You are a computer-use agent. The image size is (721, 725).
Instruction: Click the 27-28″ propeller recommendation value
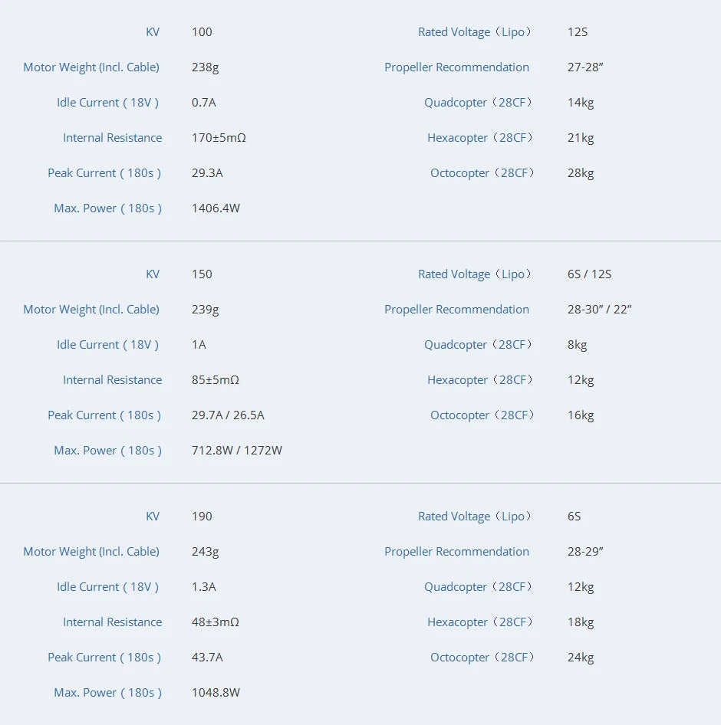pyautogui.click(x=585, y=67)
